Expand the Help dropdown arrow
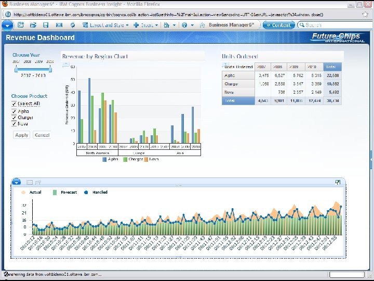Screen dimensions: 374x281 pyautogui.click(x=192, y=25)
